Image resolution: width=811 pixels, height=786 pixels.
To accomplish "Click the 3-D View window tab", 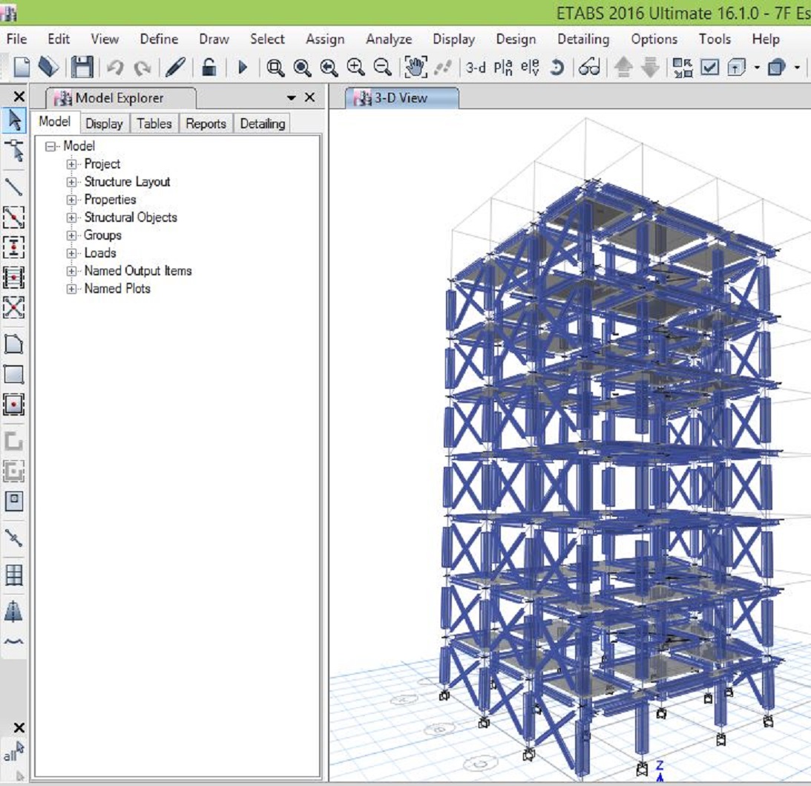I will (x=401, y=98).
